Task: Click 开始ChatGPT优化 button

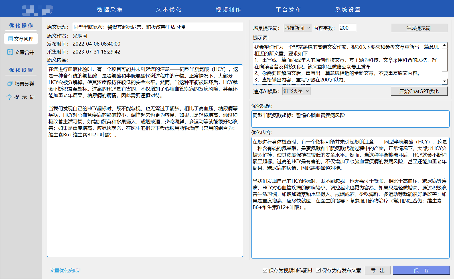Action: click(x=419, y=91)
